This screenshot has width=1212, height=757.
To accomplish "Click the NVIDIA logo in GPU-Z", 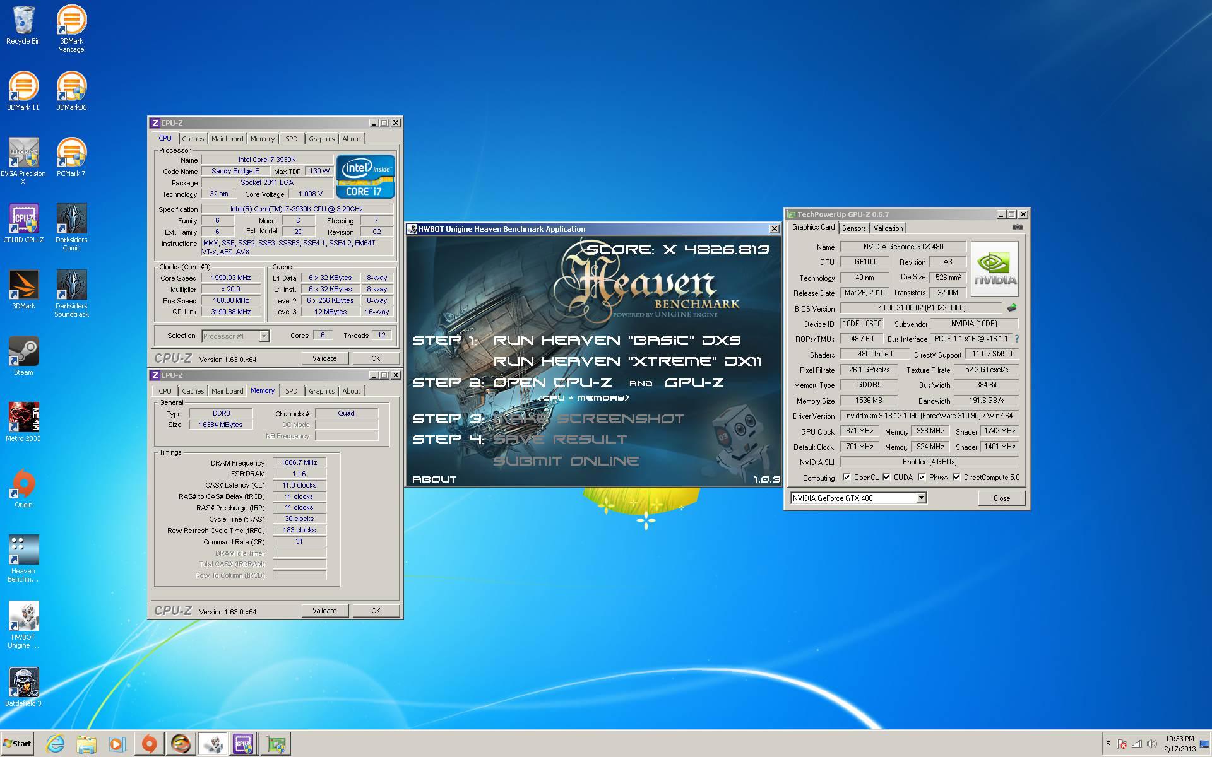I will pyautogui.click(x=994, y=271).
